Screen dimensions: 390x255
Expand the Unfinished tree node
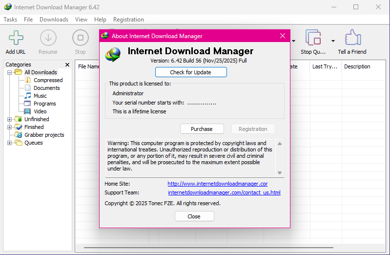9,119
